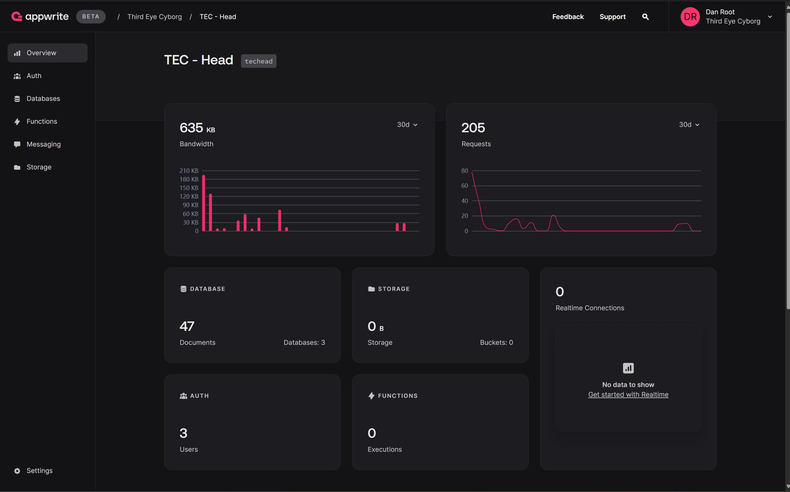This screenshot has height=492, width=790.
Task: Select Storage in the sidebar
Action: (48, 167)
